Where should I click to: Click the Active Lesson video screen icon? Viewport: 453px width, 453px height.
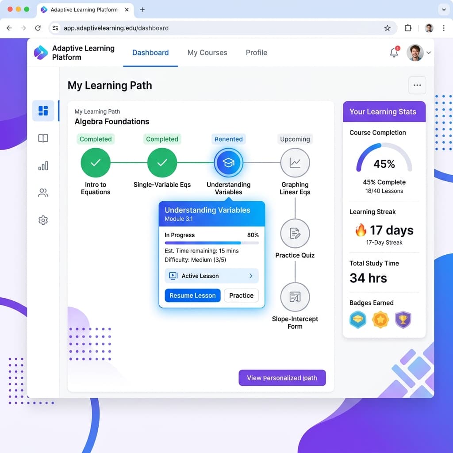tap(173, 276)
